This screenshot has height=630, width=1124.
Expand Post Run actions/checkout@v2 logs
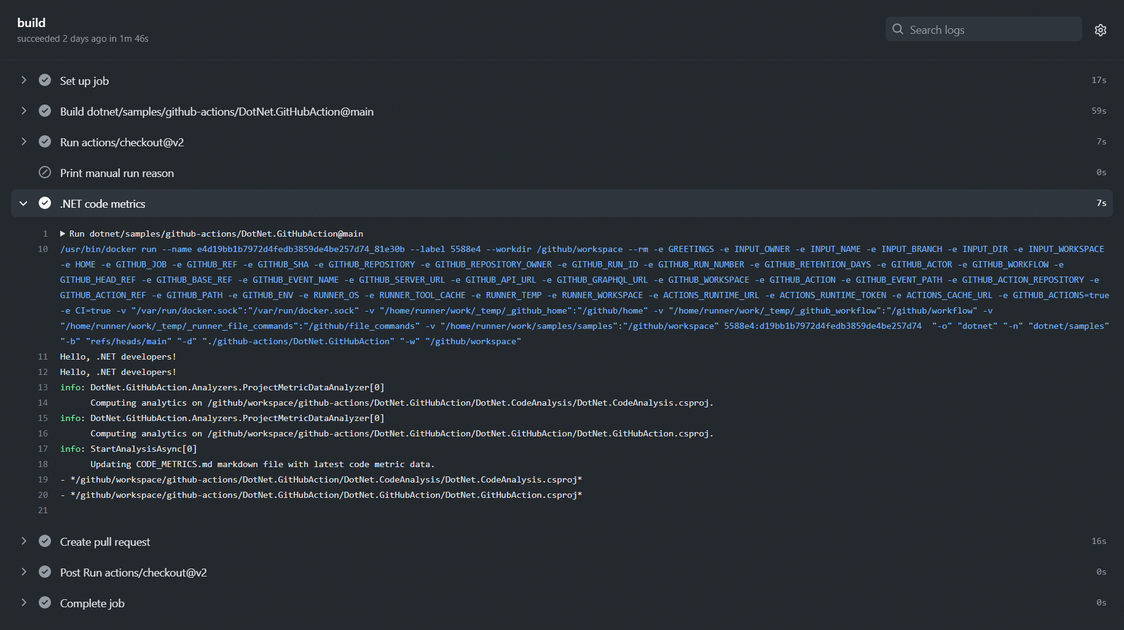[x=23, y=572]
